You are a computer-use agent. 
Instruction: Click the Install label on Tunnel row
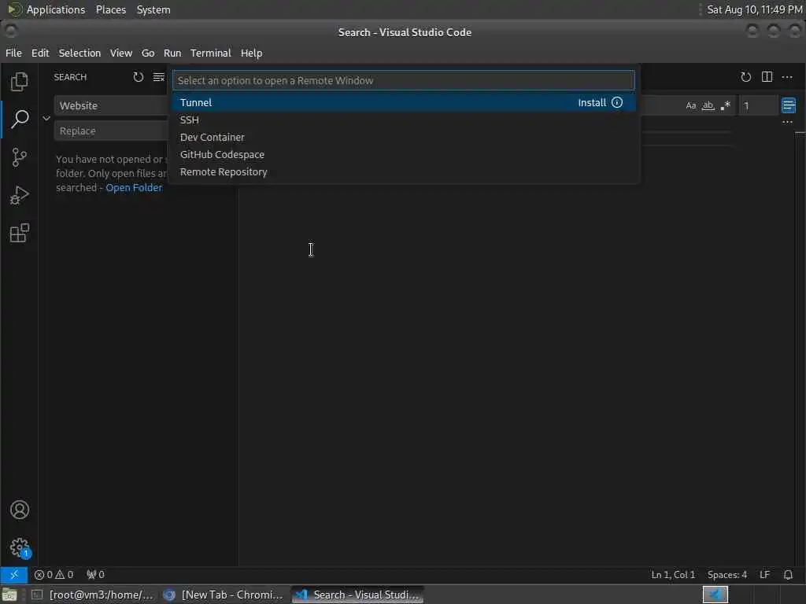point(592,102)
